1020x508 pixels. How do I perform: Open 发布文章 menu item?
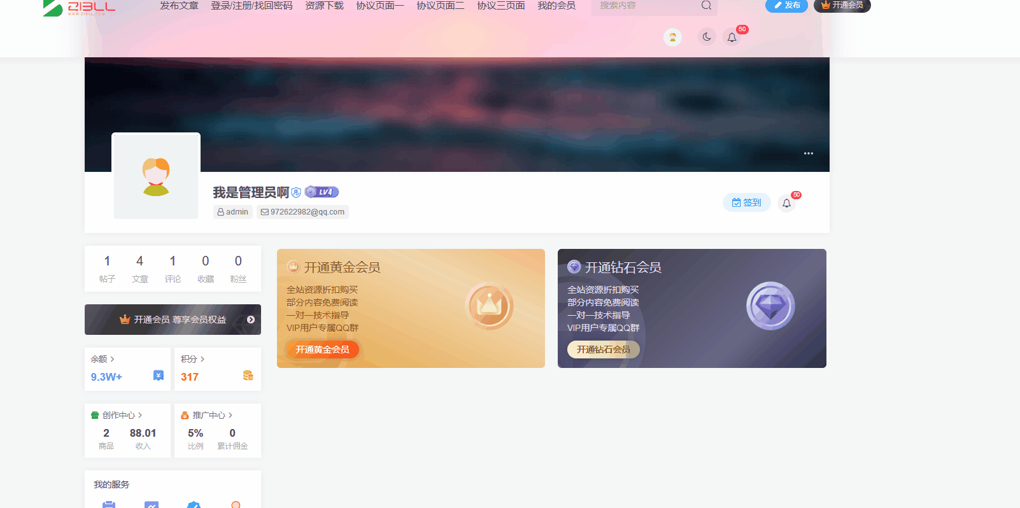(x=180, y=6)
